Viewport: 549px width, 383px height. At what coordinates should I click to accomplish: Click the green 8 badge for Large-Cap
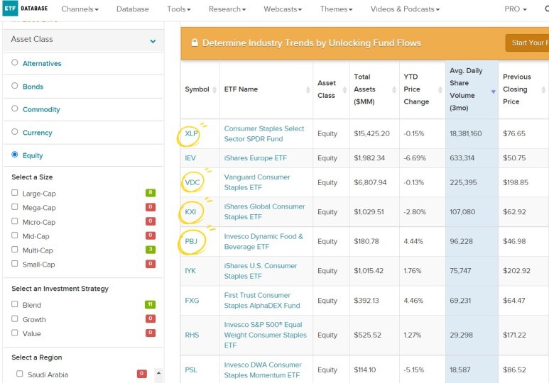pos(151,193)
